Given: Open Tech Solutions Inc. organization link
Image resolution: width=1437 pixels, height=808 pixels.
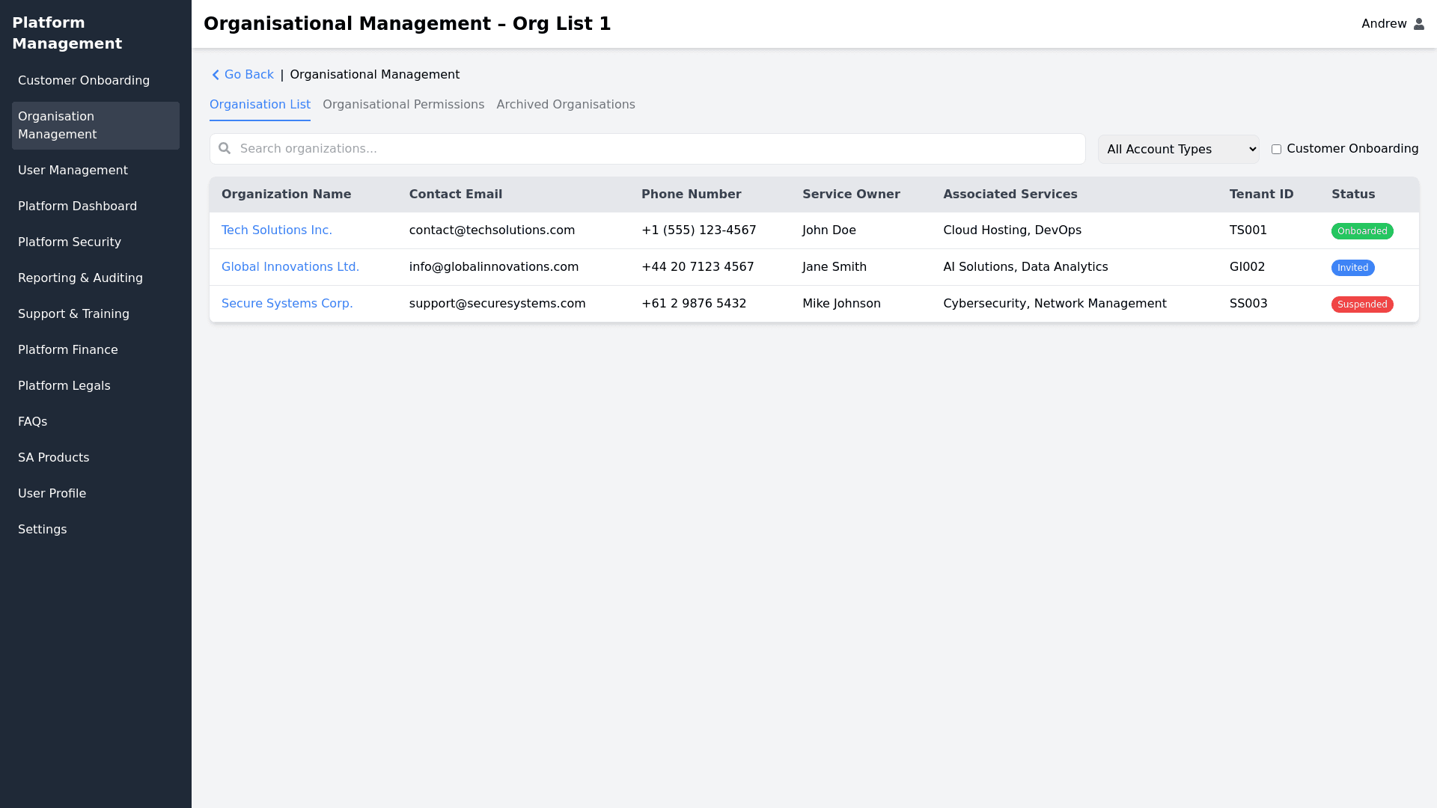Looking at the screenshot, I should pyautogui.click(x=276, y=230).
